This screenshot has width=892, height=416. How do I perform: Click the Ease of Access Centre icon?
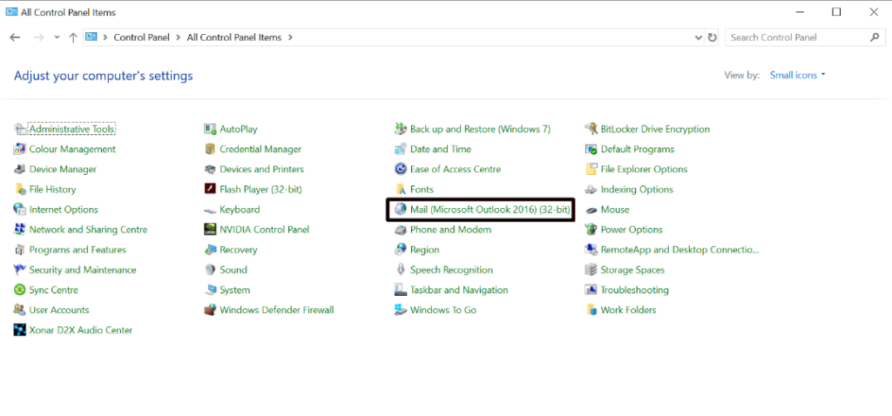point(401,170)
